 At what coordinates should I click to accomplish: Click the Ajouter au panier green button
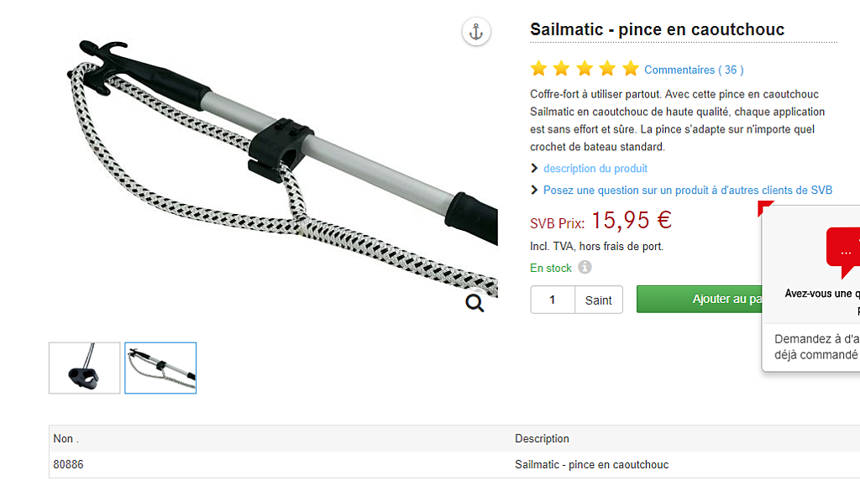pyautogui.click(x=700, y=300)
